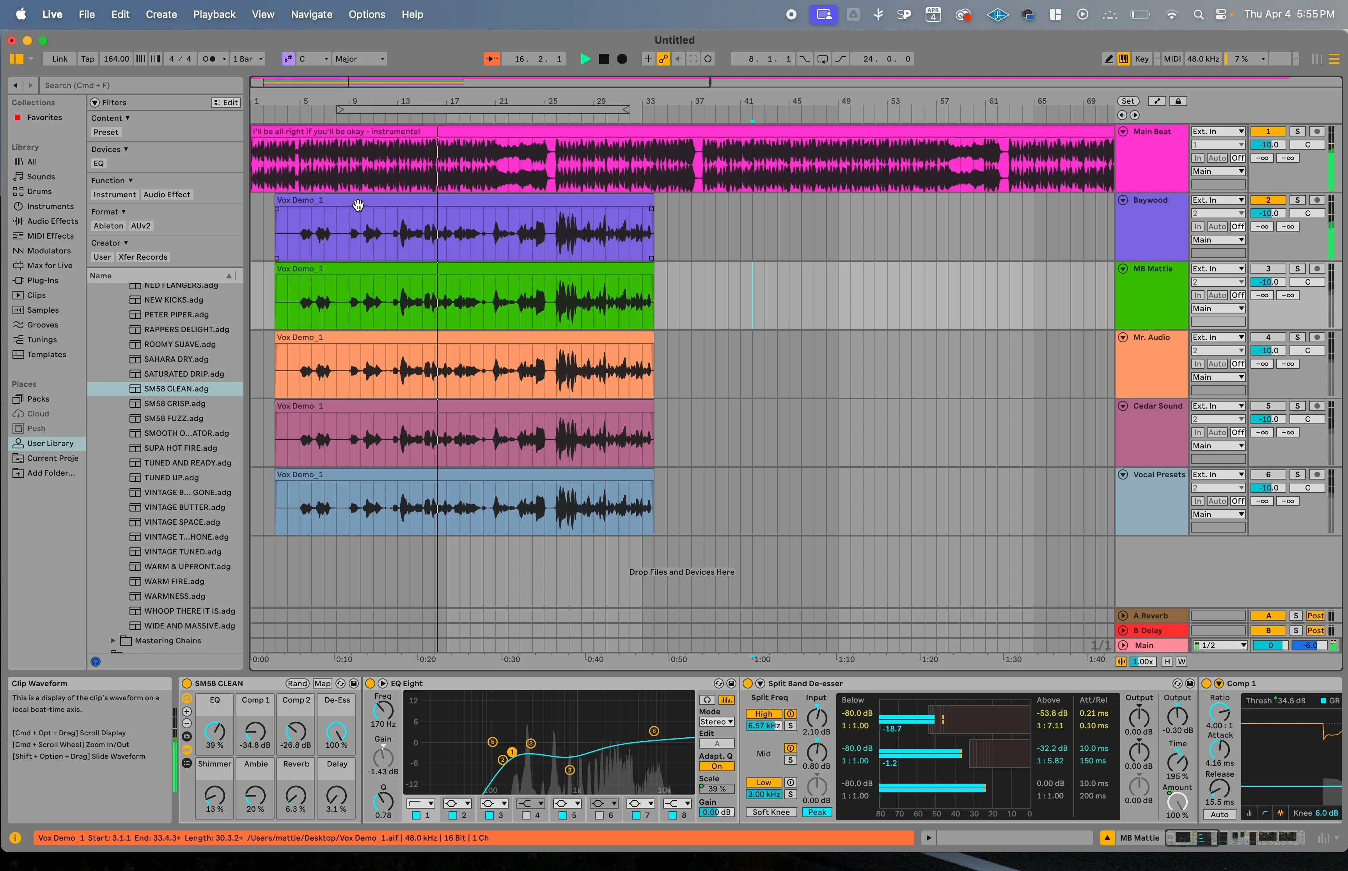Open Plug-Ins browser category

43,280
